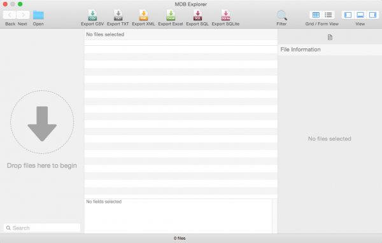
Task: Choose the Export SQL icon
Action: click(197, 15)
